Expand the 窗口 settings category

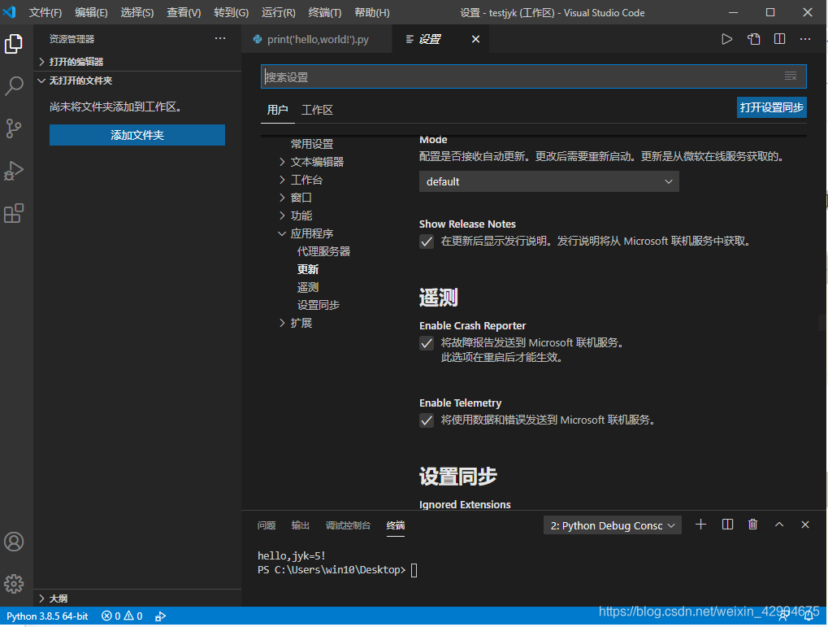(x=295, y=198)
